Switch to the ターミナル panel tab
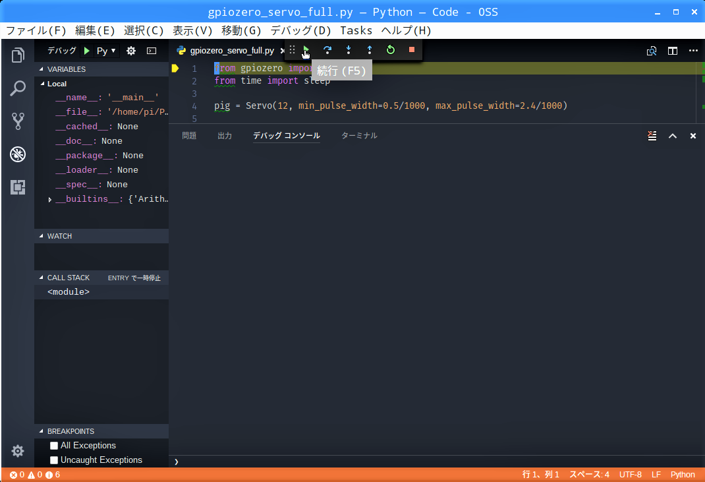 pos(359,135)
